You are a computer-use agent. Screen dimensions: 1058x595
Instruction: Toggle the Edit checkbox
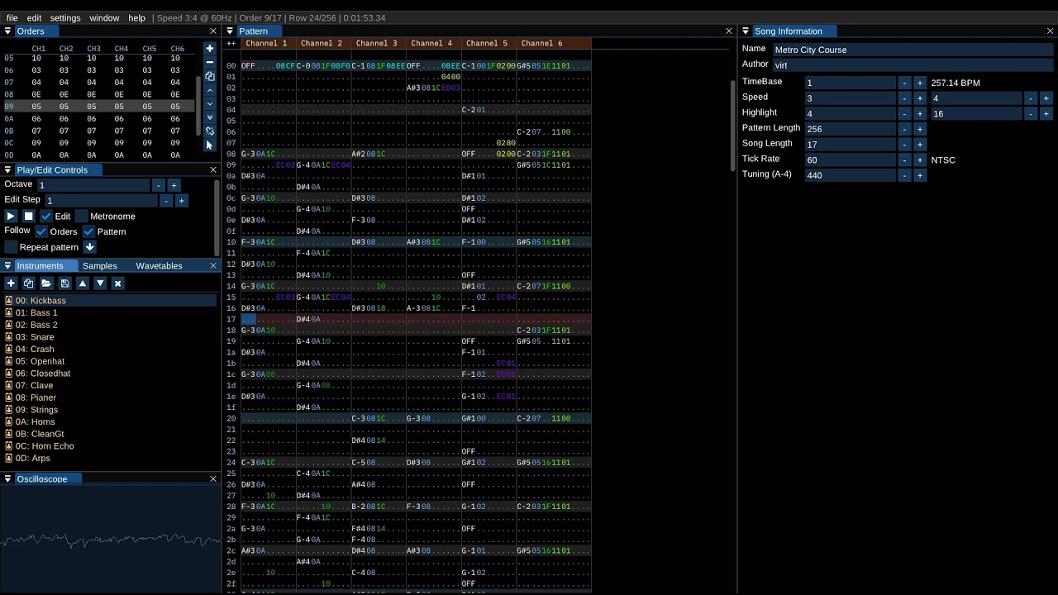[x=46, y=216]
